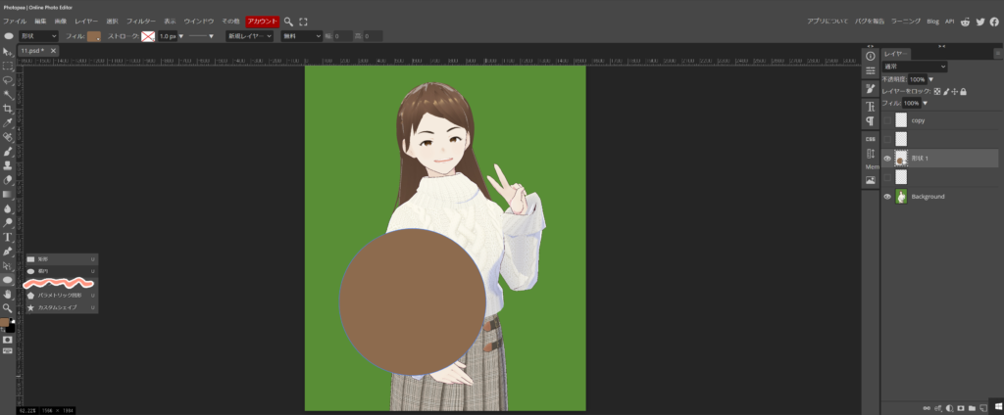Open the CSS panel icon
1004x415 pixels.
tap(870, 139)
